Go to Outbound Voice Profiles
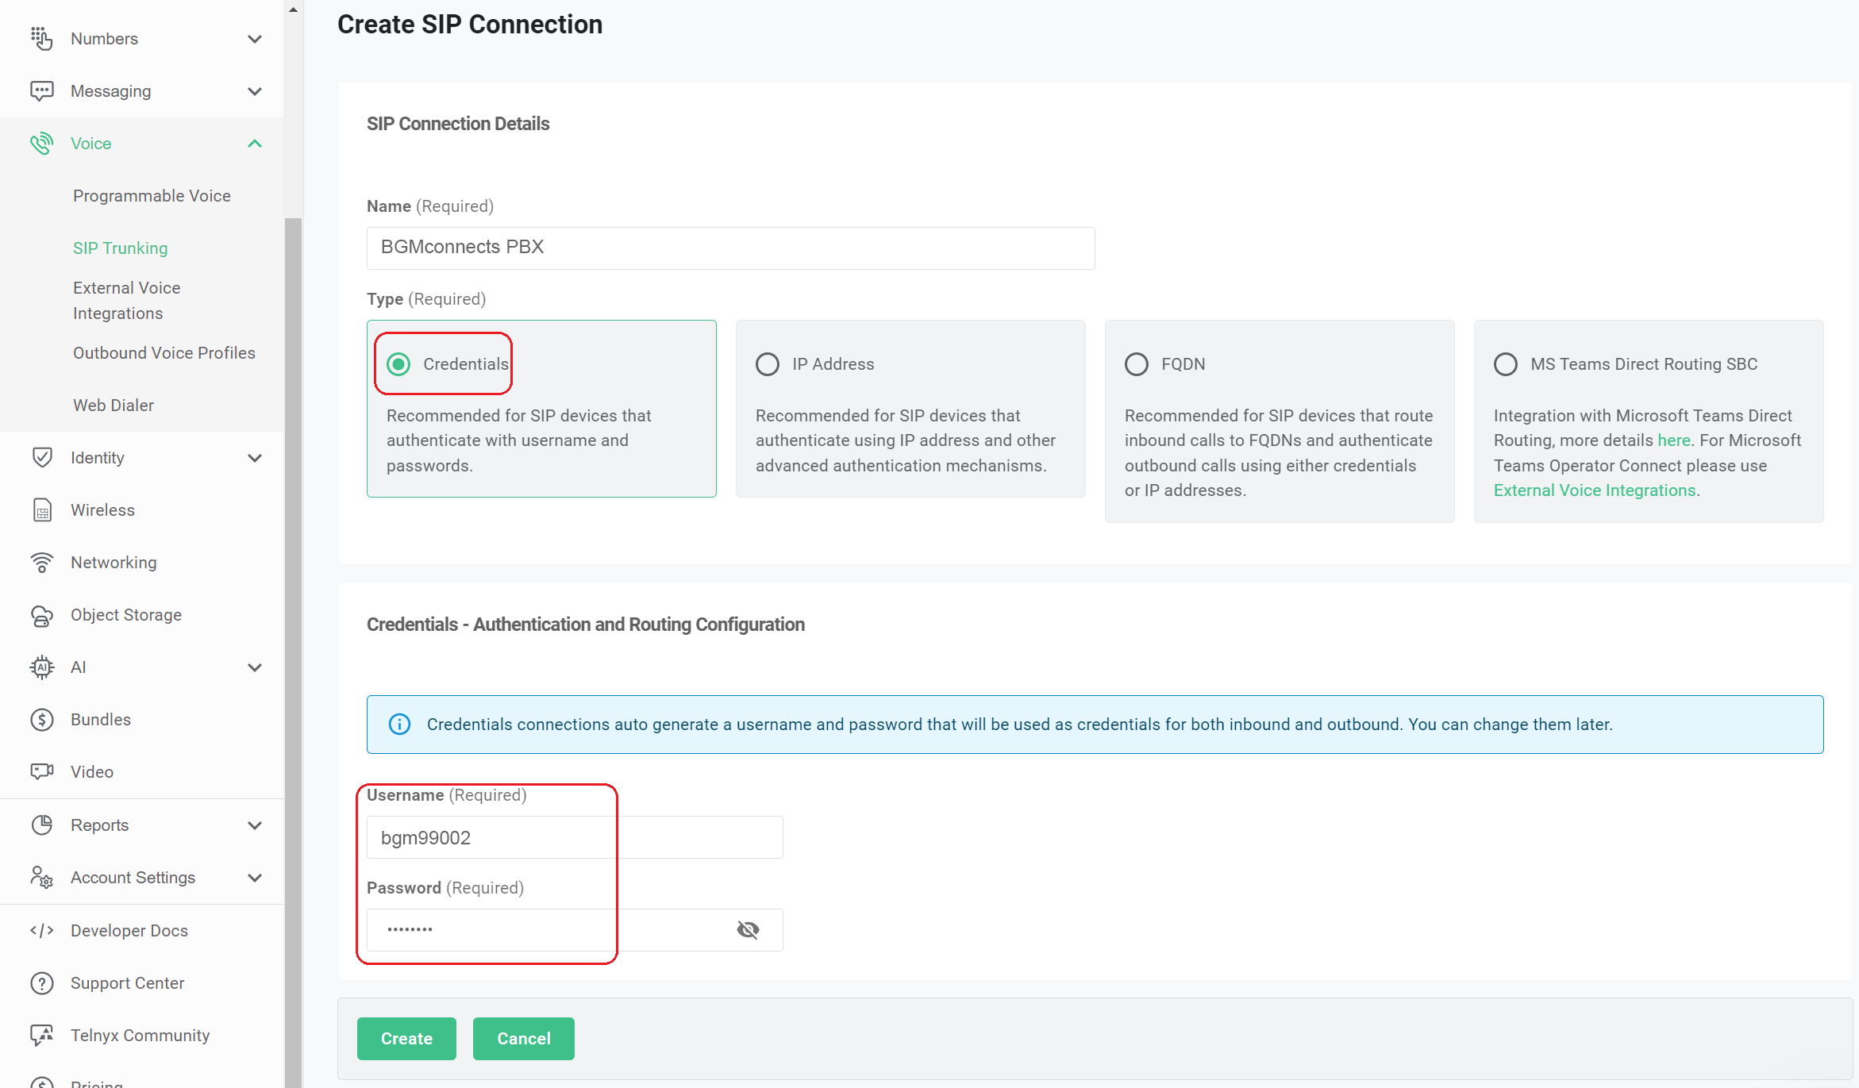 pyautogui.click(x=164, y=353)
